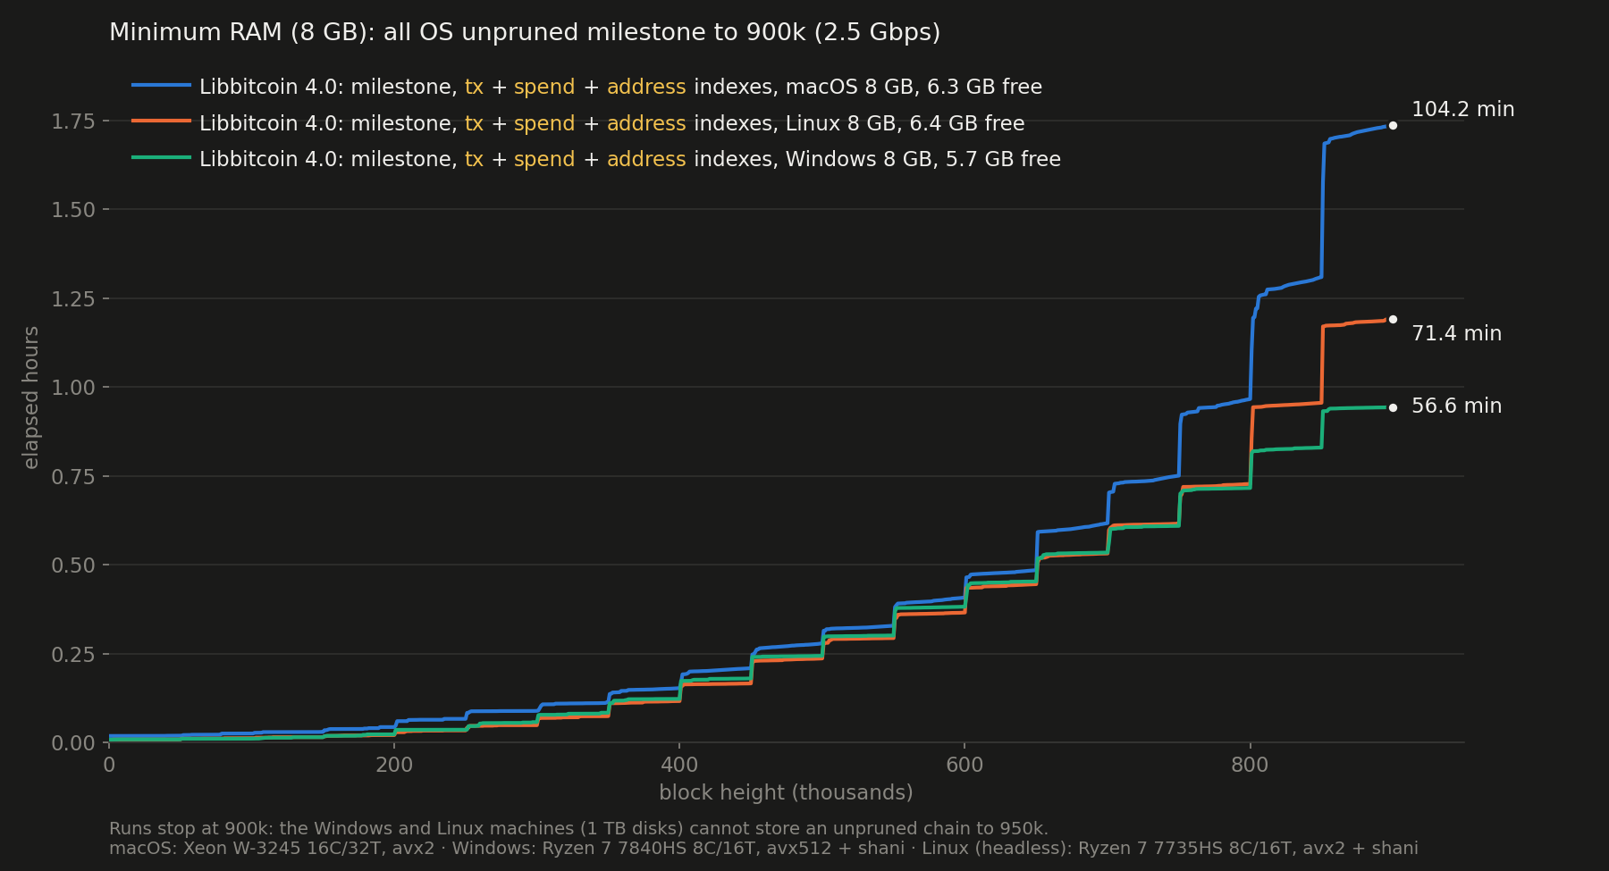Click the 71.4 min end label
1609x871 pixels.
[x=1456, y=334]
